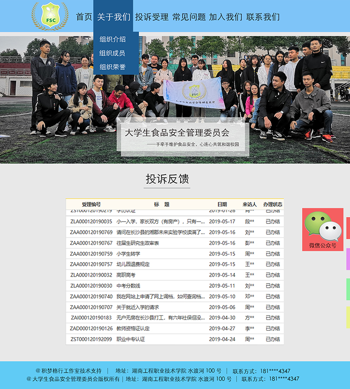Click the 大学生食品安全管理委员会版权所有 footer text
350x389 pixels.
(76, 379)
